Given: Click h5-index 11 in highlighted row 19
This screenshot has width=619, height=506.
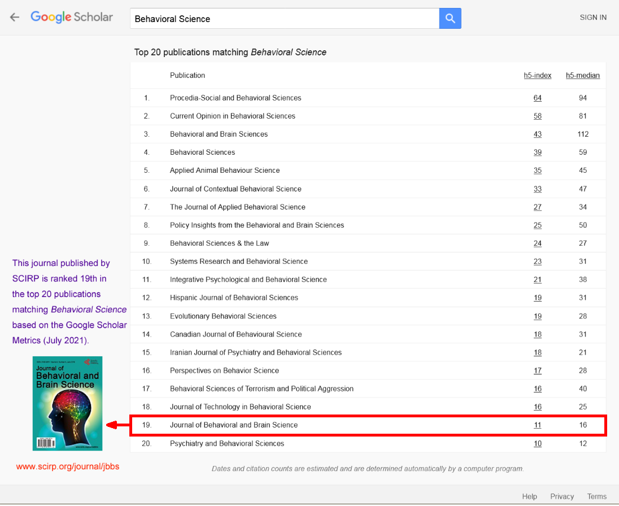Looking at the screenshot, I should point(537,425).
